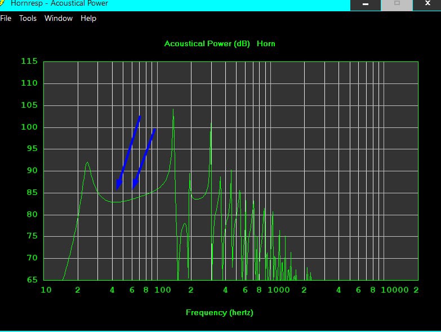The width and height of the screenshot is (441, 332).
Task: Click the 105 dB axis value
Action: click(29, 105)
